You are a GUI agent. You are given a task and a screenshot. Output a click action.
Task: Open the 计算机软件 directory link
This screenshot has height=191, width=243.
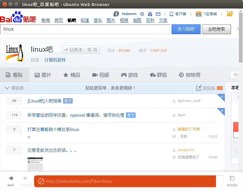coord(55,60)
